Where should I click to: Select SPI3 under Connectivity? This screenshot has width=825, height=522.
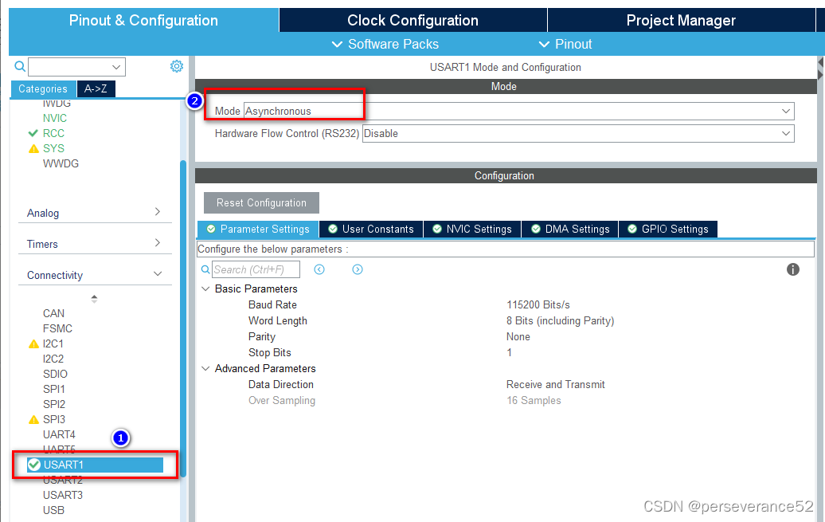(54, 420)
